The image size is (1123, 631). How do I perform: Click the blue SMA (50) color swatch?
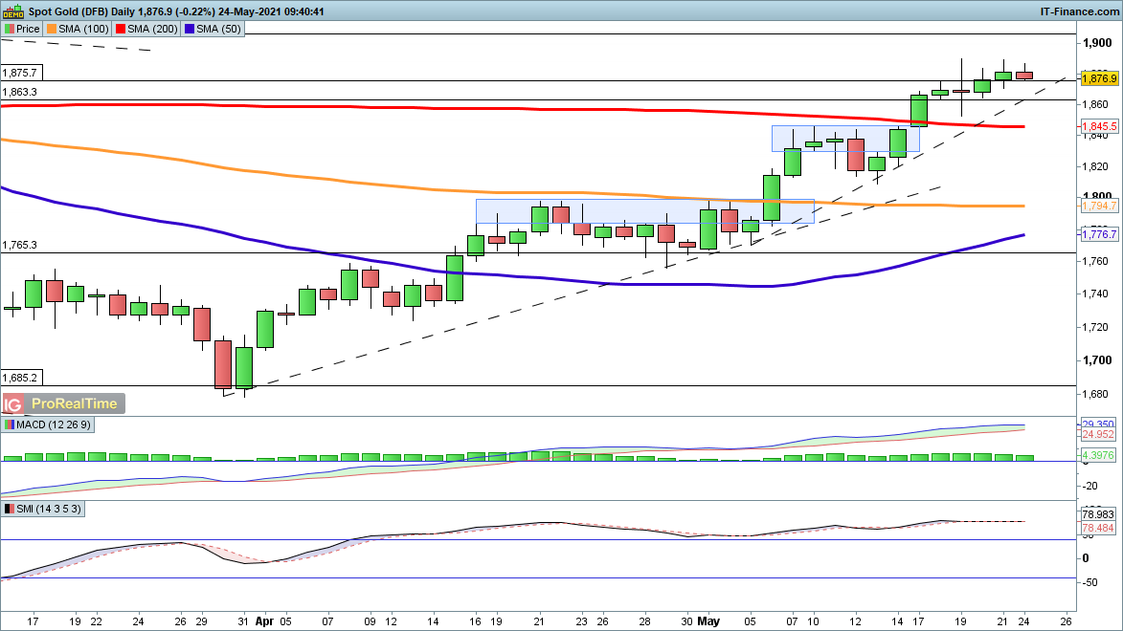(x=191, y=29)
